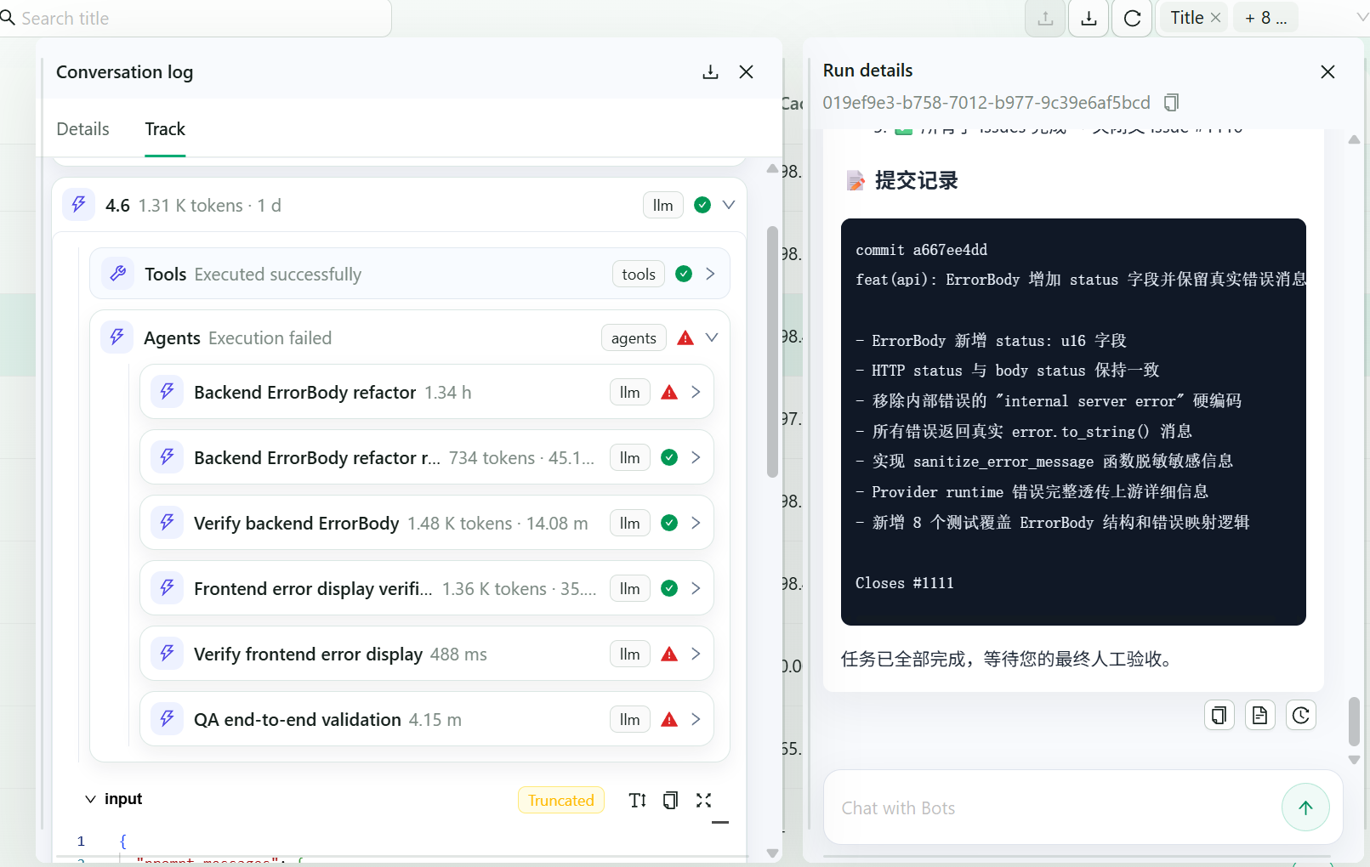Screen dimensions: 1370x867
Task: Click the Tools wrench icon
Action: (118, 274)
